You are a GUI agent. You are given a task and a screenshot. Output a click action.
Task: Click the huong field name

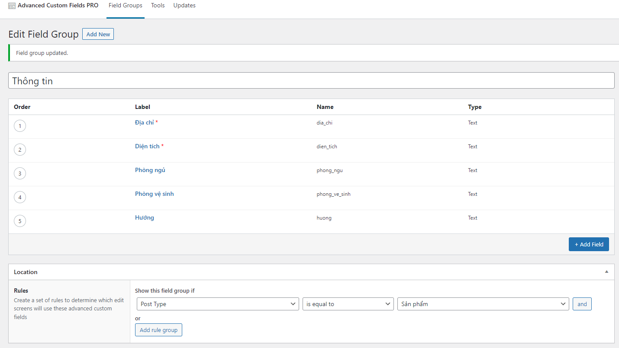[324, 218]
